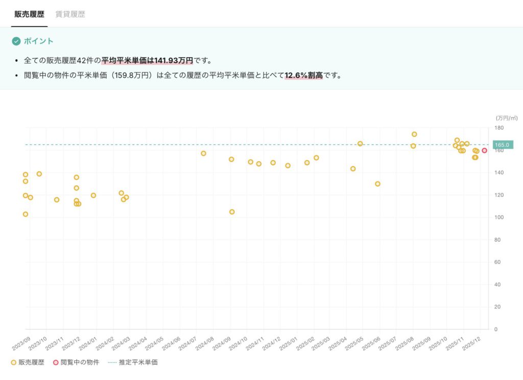This screenshot has width=523, height=380.
Task: Click the red 閲覧中の物件 data point
Action: tap(484, 150)
